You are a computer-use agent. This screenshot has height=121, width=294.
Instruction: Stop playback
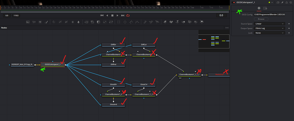point(112,15)
